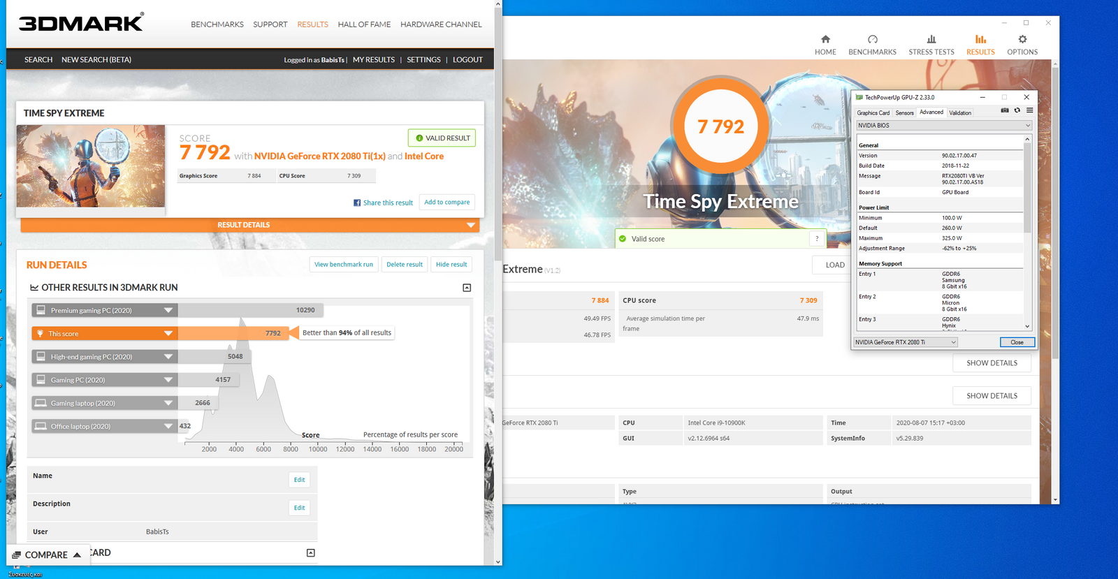Open HALL OF FAME on website
Image resolution: width=1118 pixels, height=579 pixels.
click(x=364, y=24)
